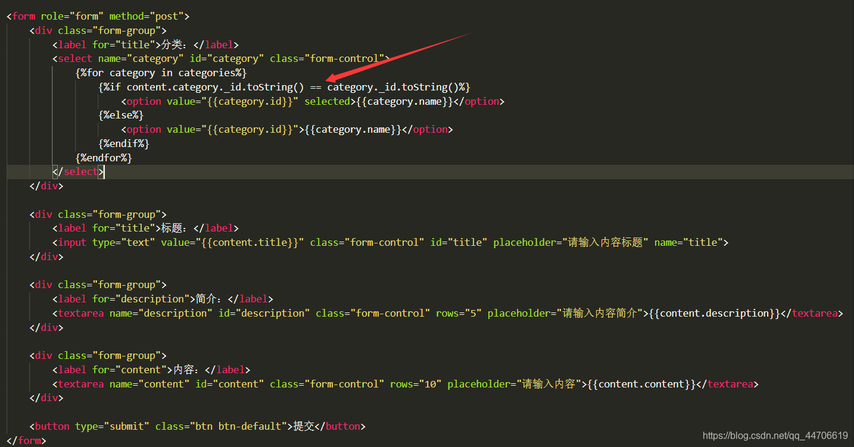Click the button type="submit" 提交 line
This screenshot has height=447, width=854.
(198, 426)
